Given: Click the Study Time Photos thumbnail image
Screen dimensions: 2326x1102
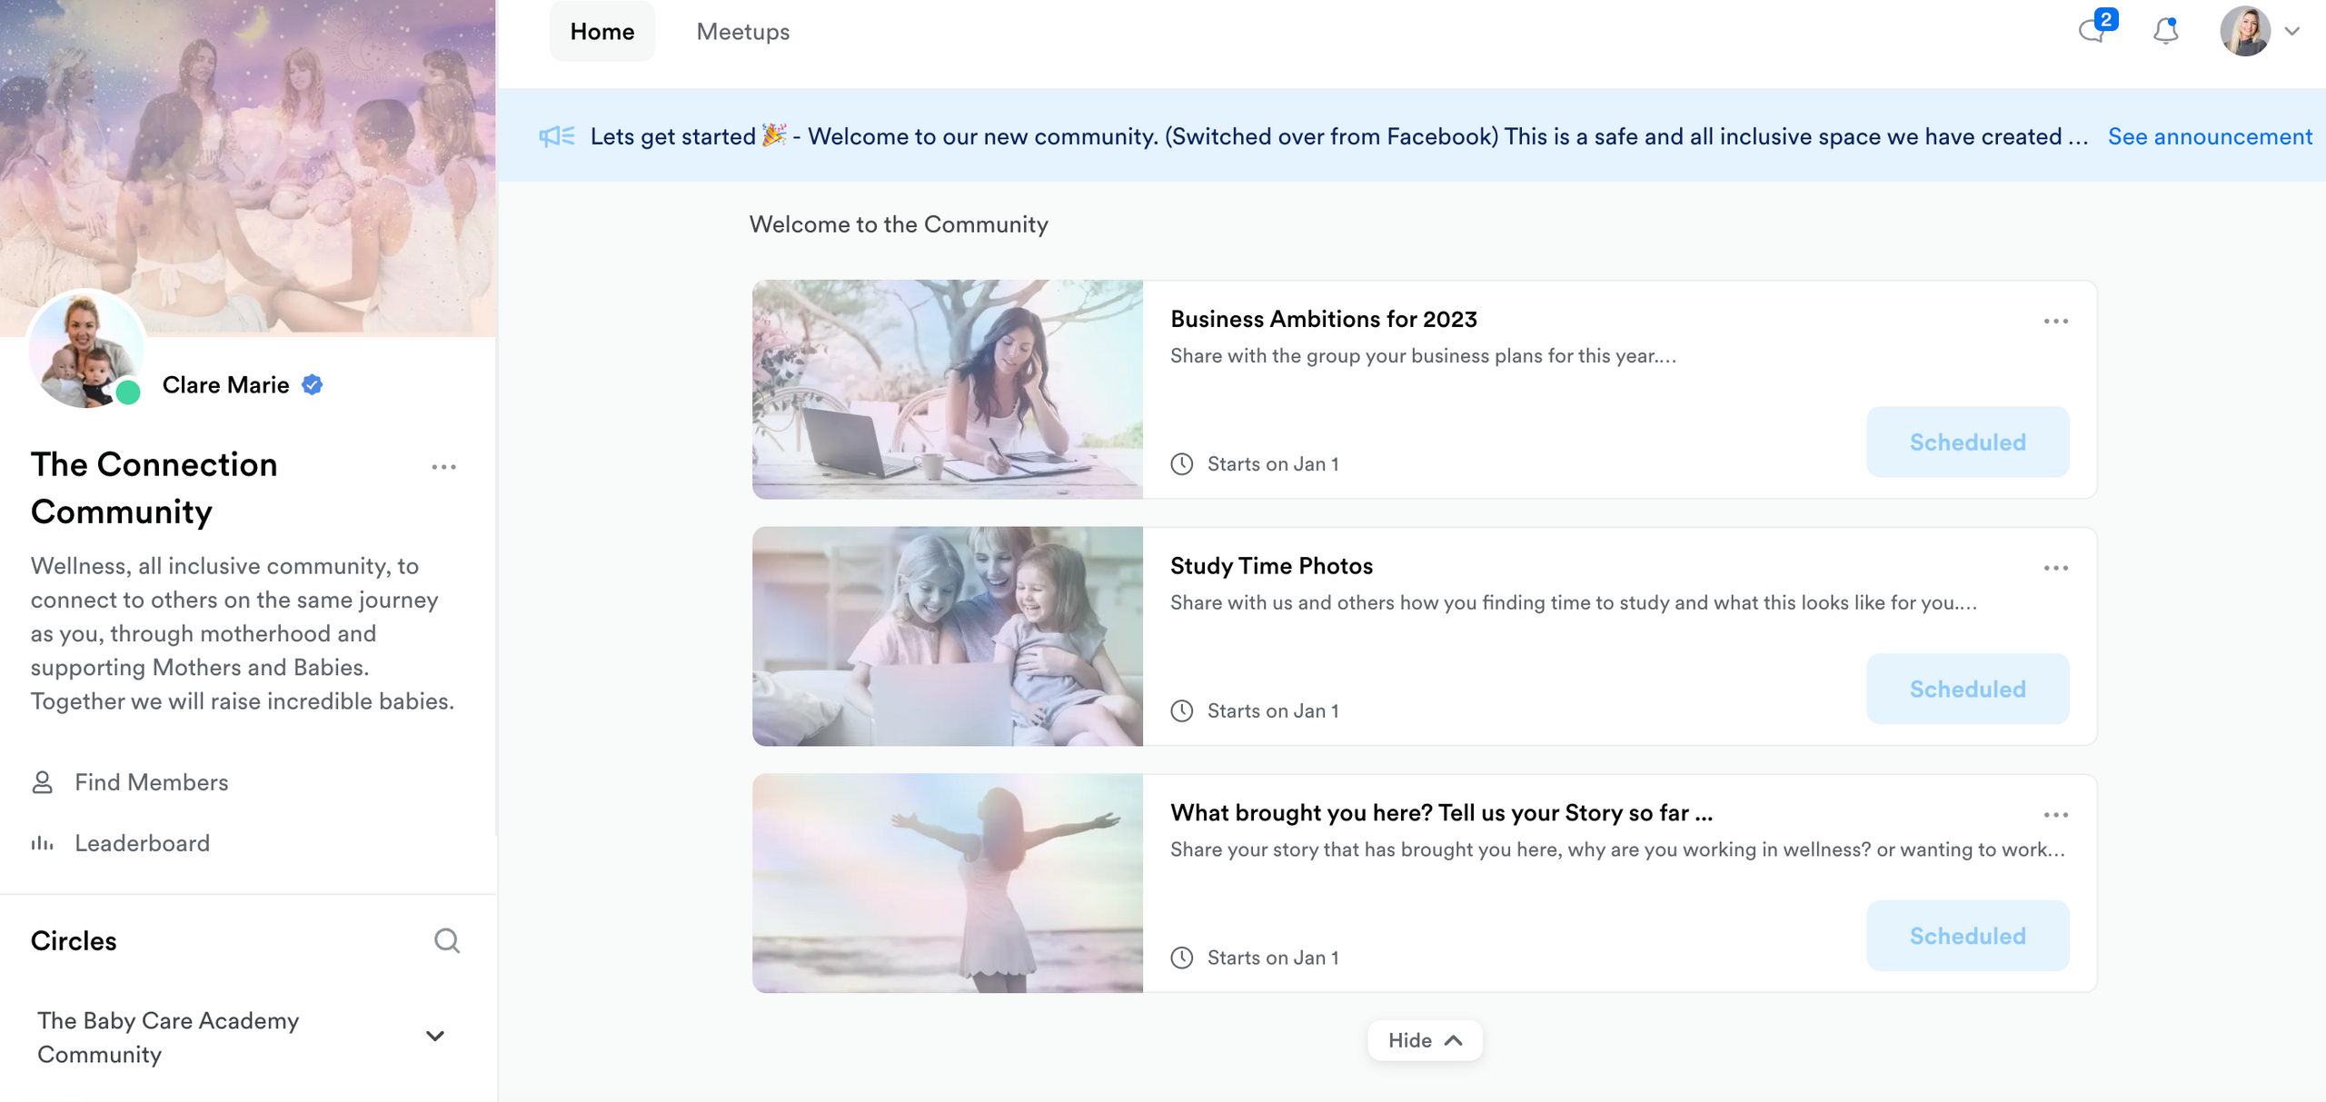Looking at the screenshot, I should pyautogui.click(x=947, y=636).
